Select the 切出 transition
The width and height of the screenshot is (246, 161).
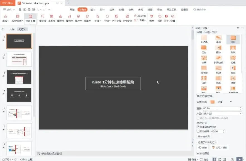pyautogui.click(x=204, y=49)
